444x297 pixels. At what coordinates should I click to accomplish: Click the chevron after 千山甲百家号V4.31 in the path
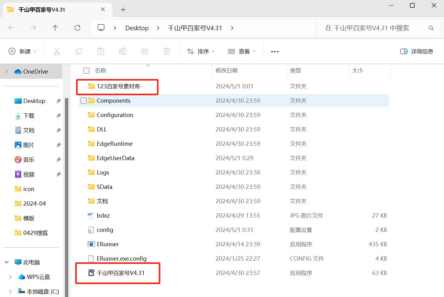(x=232, y=28)
